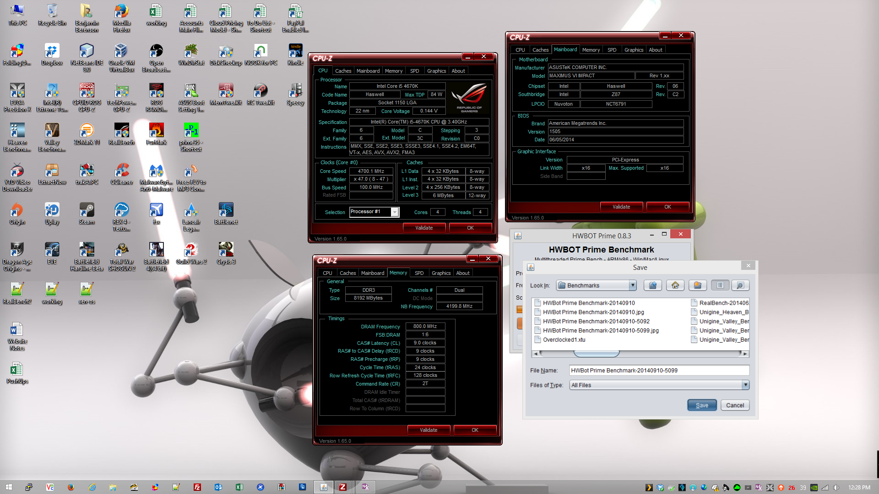
Task: Launch RealBench desktop shortcut
Action: (x=121, y=134)
